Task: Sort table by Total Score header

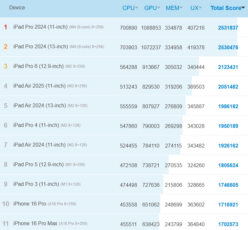Action: [x=228, y=8]
